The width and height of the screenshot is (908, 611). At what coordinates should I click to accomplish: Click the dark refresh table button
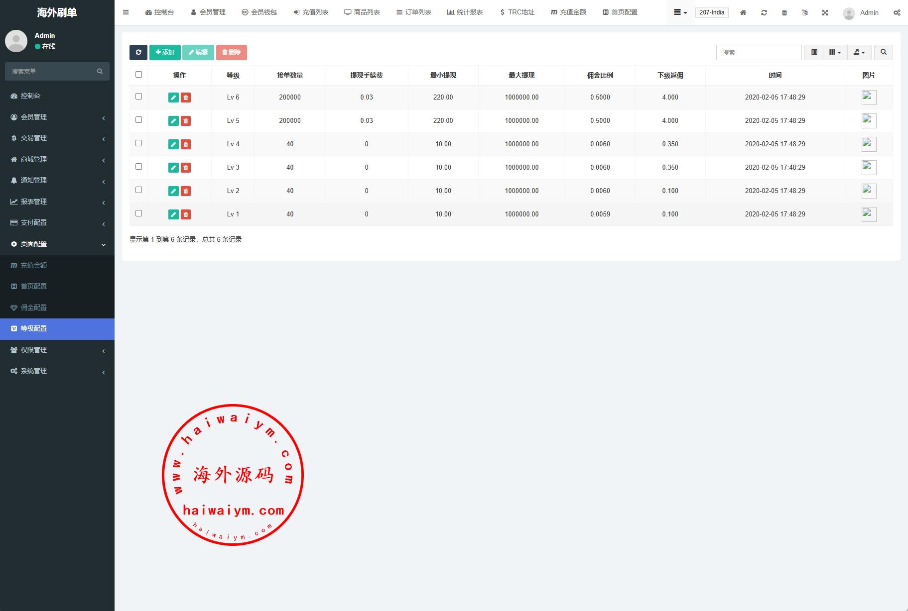tap(138, 52)
